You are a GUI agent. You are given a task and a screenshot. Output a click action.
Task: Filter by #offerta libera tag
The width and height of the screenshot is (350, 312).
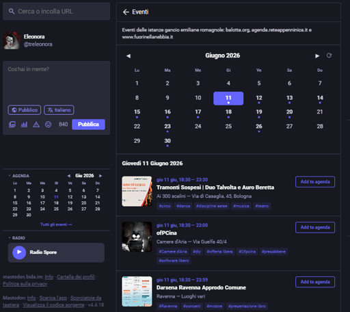click(219, 252)
